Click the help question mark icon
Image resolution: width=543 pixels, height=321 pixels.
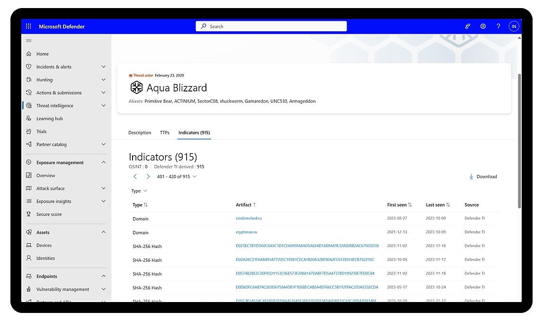coord(498,27)
